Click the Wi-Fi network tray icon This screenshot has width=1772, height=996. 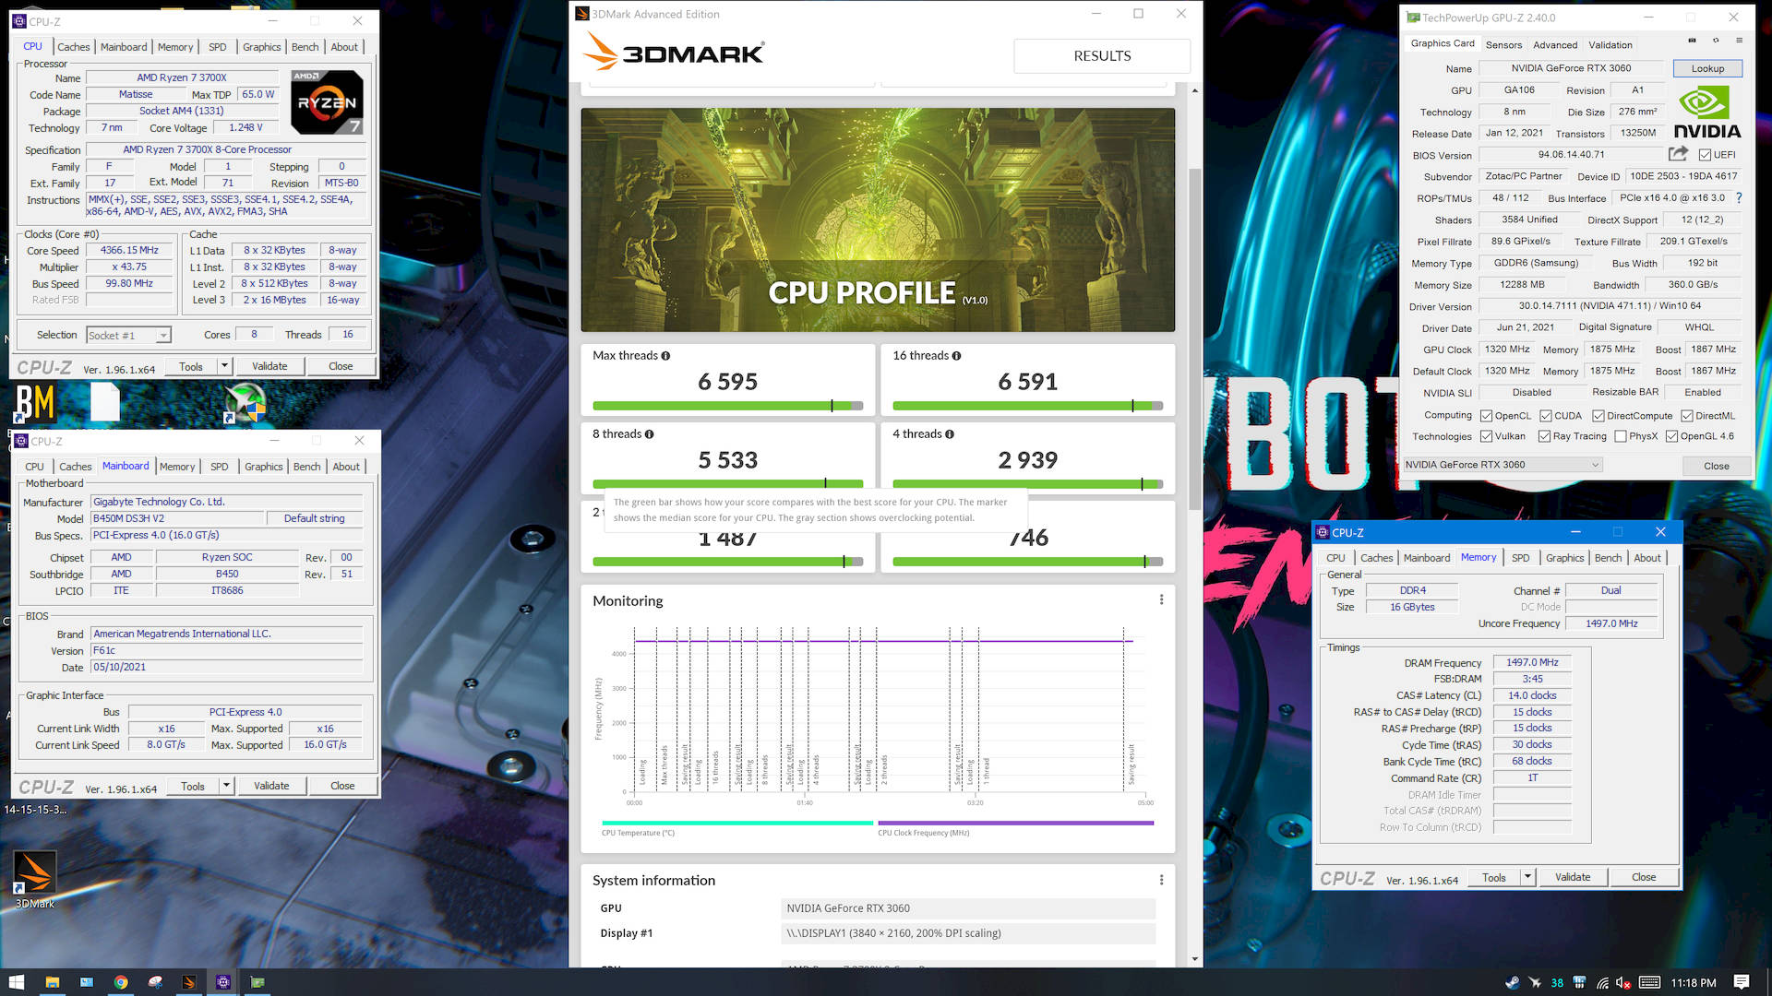click(1602, 983)
